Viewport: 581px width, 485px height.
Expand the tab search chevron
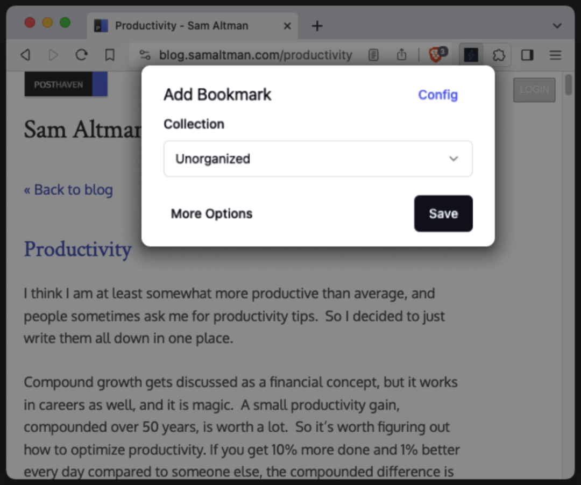click(557, 26)
